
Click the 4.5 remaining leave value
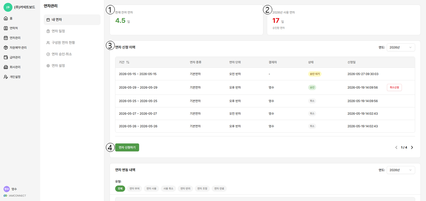120,21
